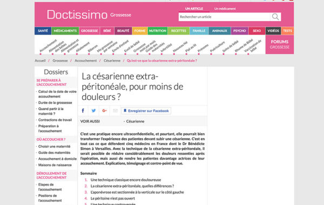Open Puériculture submenu link
324x205 pixels.
point(217,47)
